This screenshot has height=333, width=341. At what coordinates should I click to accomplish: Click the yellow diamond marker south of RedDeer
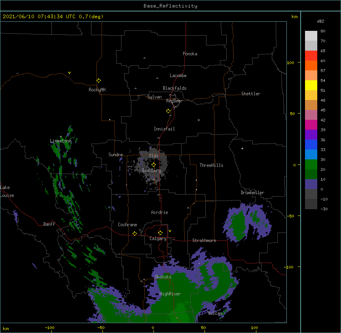[169, 111]
